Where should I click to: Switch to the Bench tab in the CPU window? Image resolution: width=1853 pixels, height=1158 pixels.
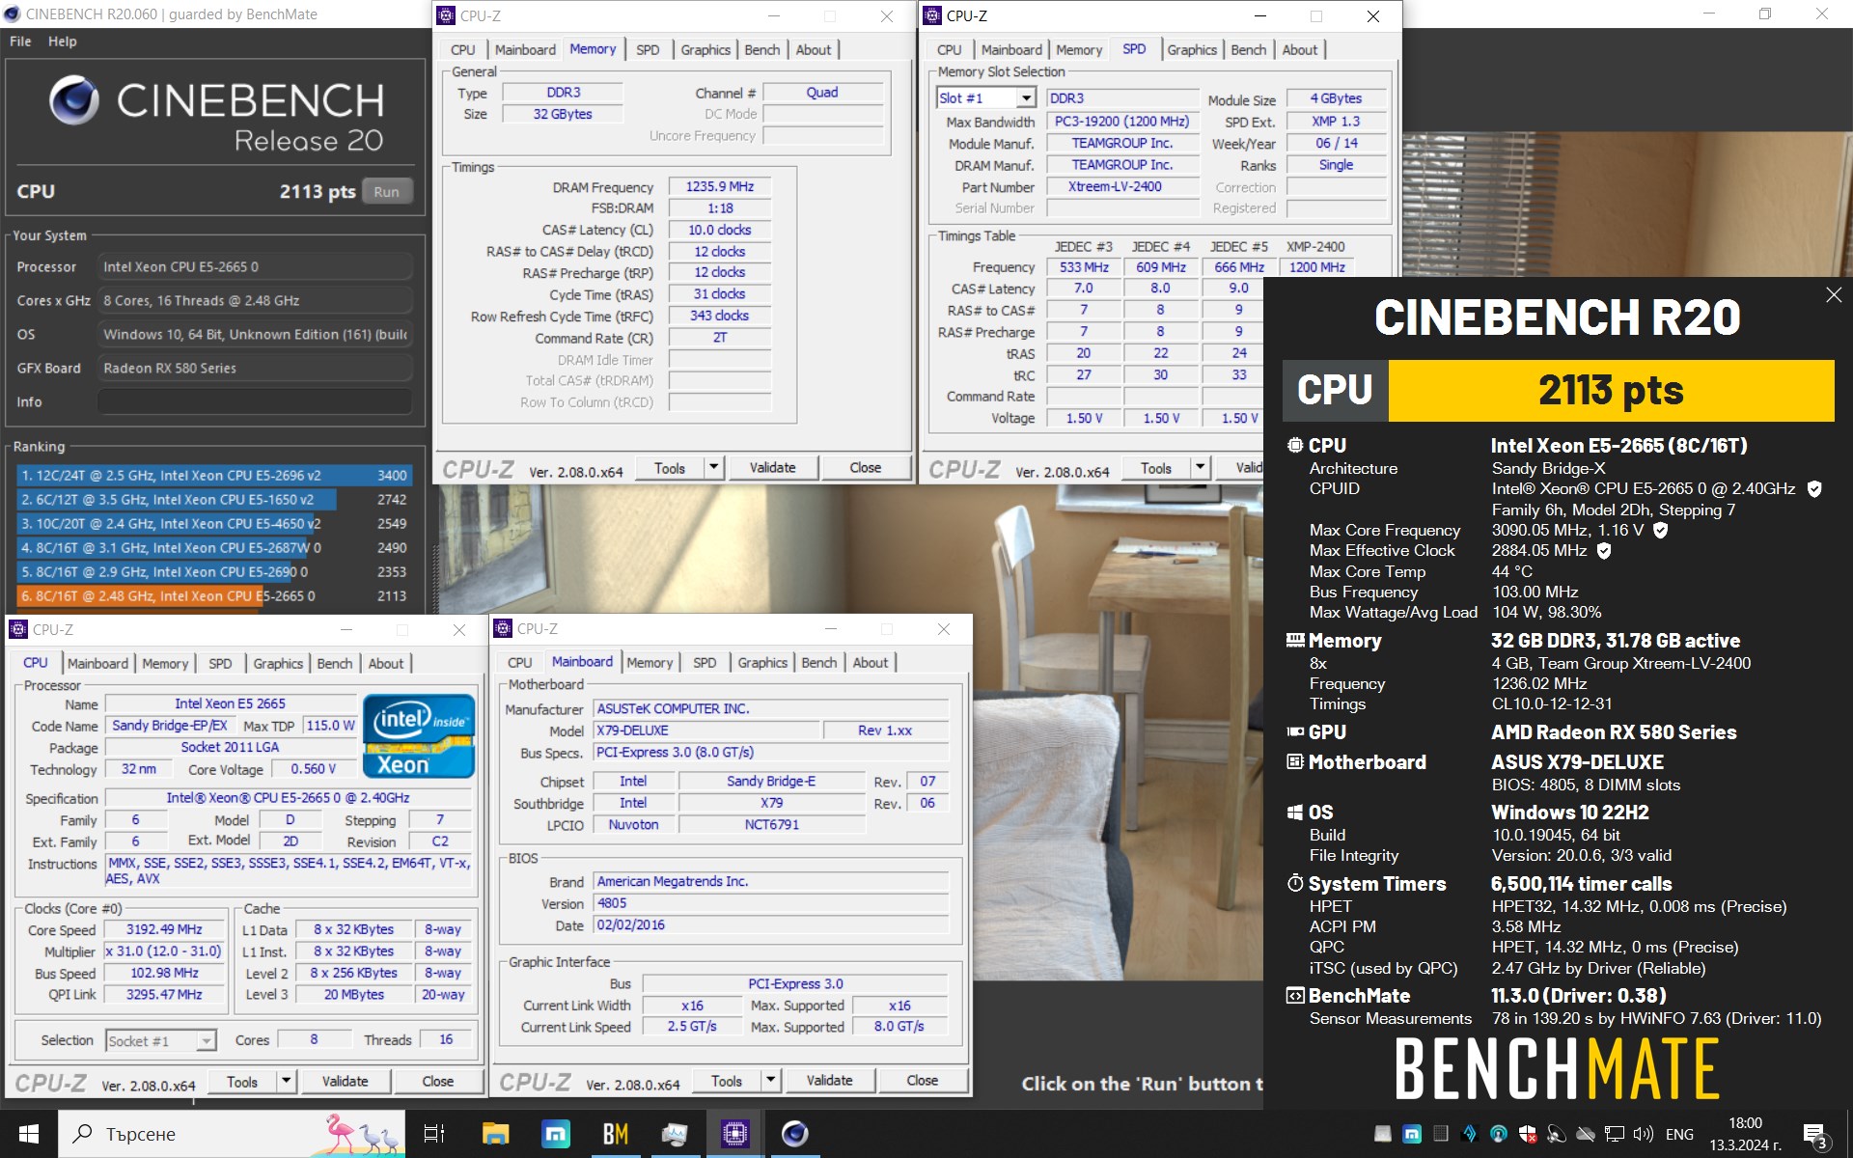335,664
